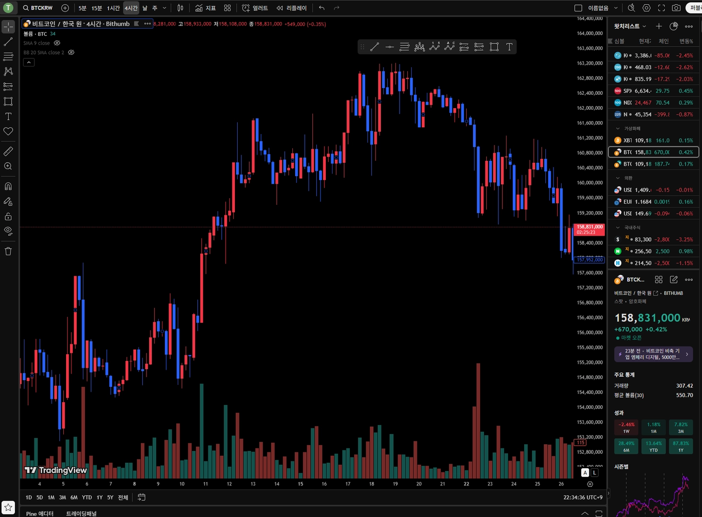Toggle lock all drawings padlock icon

[x=8, y=216]
